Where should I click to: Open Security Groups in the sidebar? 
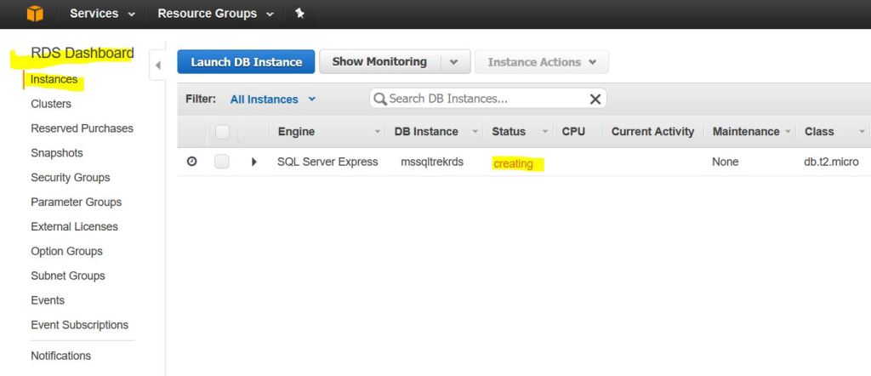coord(71,178)
